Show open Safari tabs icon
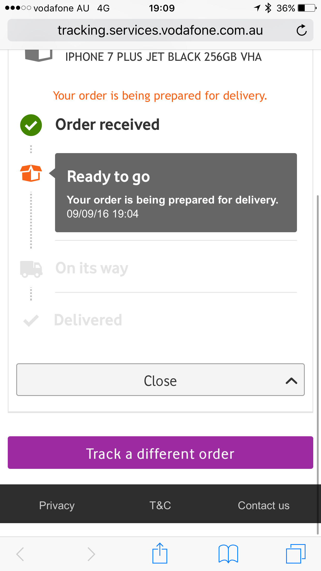Screen dimensions: 321x571 click(295, 554)
